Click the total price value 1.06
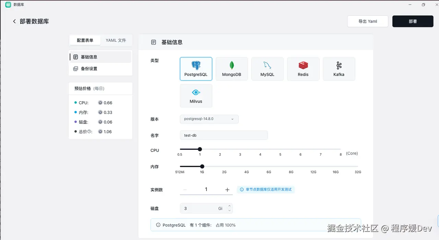 108,132
